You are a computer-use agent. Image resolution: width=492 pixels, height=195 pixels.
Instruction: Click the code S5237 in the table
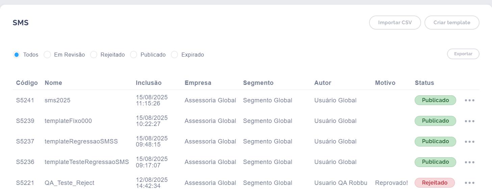point(25,141)
